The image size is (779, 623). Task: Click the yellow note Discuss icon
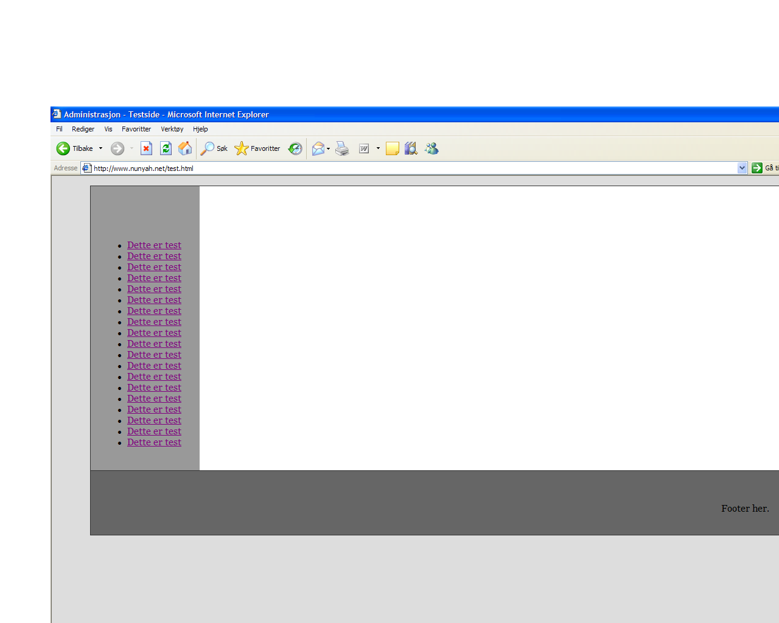[x=393, y=148]
